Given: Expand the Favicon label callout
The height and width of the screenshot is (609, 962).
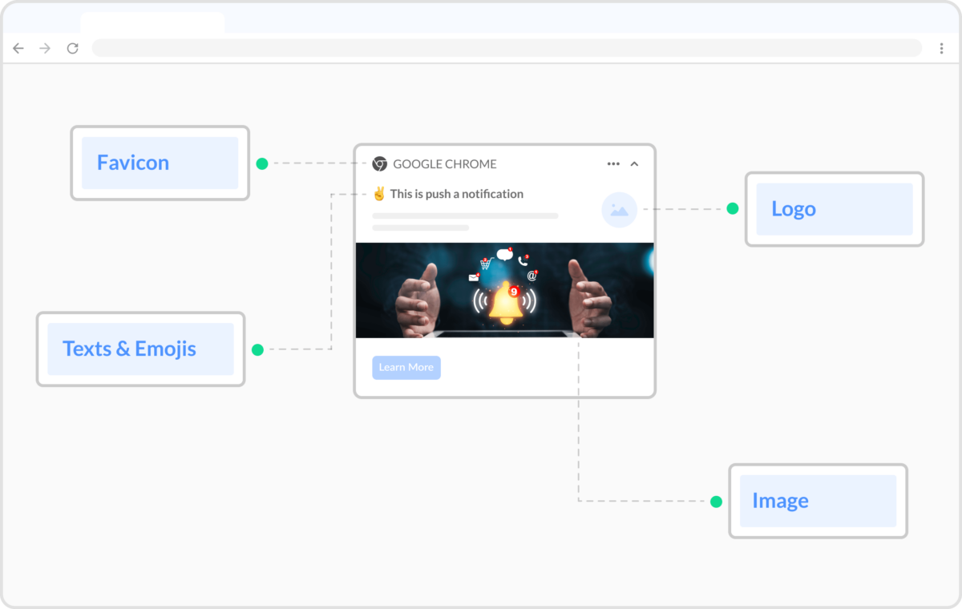Looking at the screenshot, I should [x=132, y=163].
